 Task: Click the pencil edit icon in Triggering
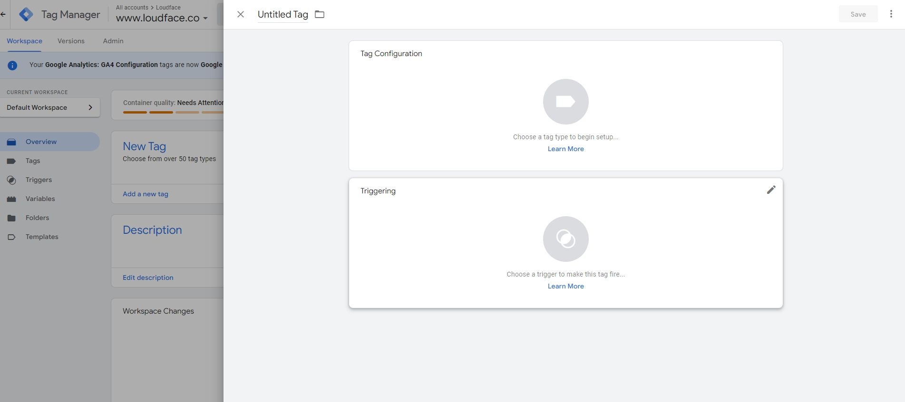pos(771,190)
